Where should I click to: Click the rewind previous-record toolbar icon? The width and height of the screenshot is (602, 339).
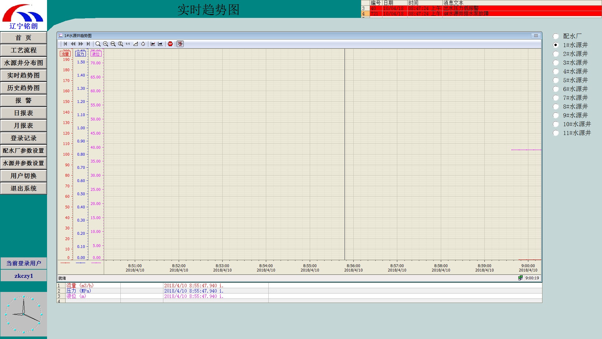(73, 44)
